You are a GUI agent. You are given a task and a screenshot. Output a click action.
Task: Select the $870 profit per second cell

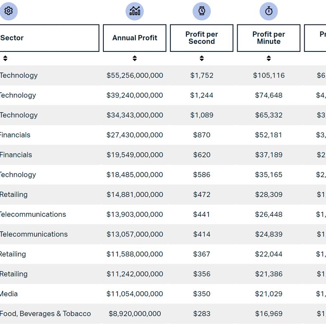point(202,135)
